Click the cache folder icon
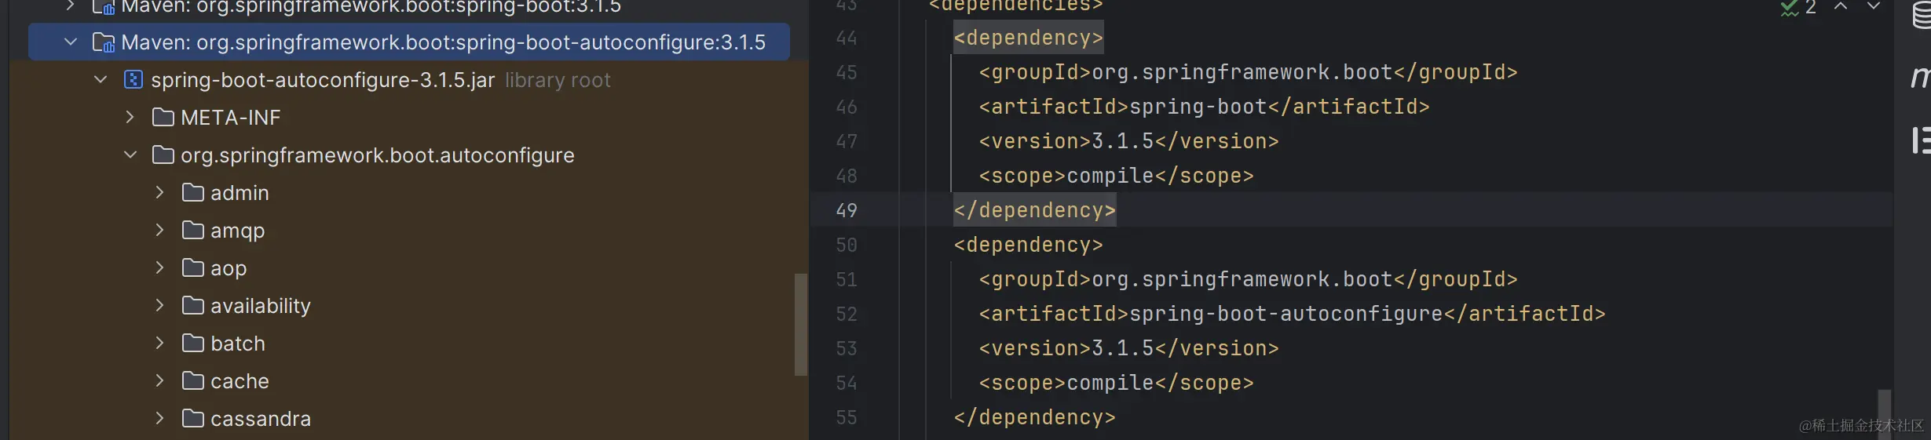1931x440 pixels. click(x=193, y=380)
